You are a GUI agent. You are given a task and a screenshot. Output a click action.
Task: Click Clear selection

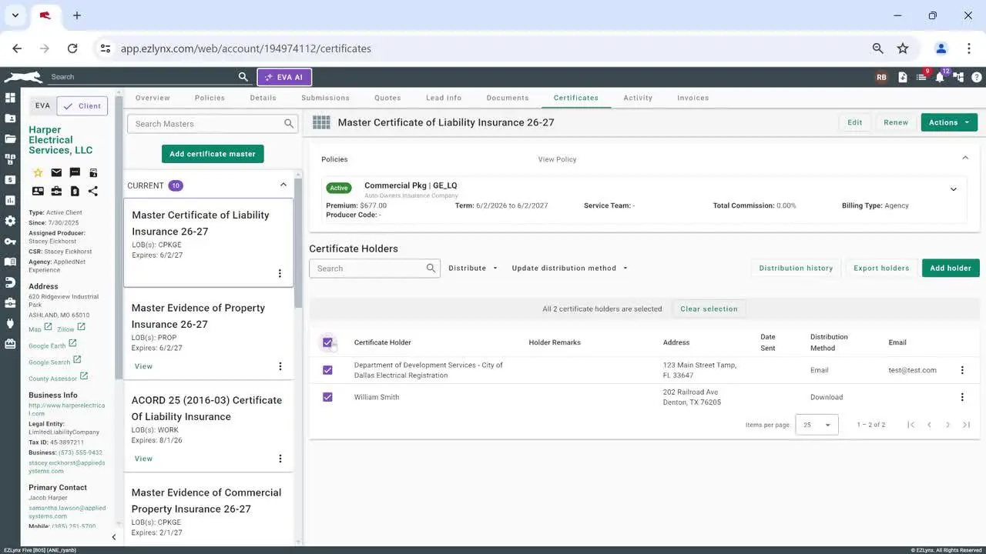(x=709, y=309)
